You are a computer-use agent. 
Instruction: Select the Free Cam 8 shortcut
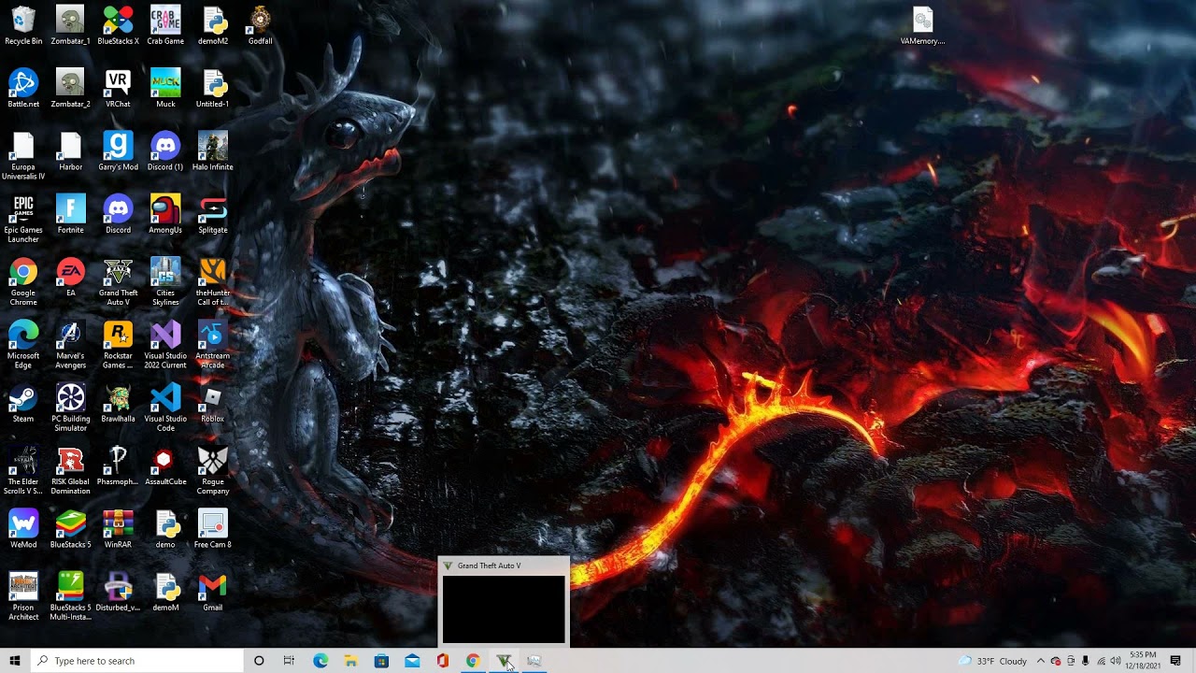[x=212, y=529]
